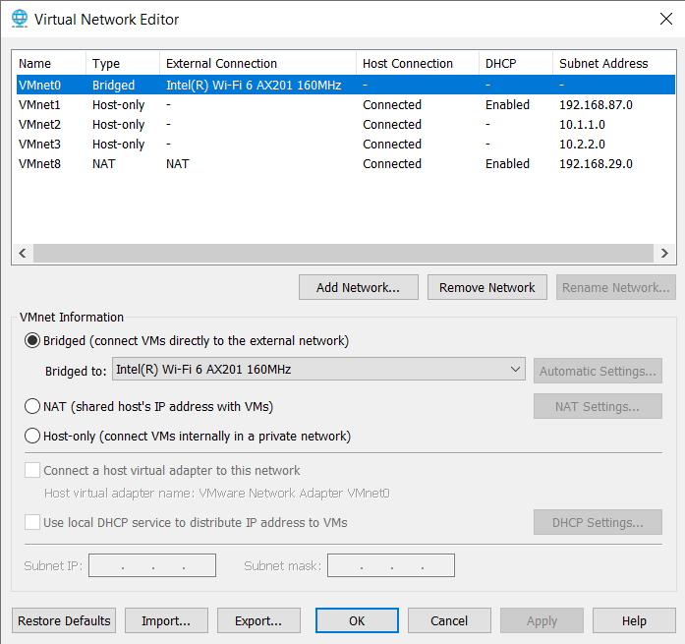Click the NAT external connection cell for VMnet8
Image resolution: width=685 pixels, height=644 pixels.
(177, 164)
